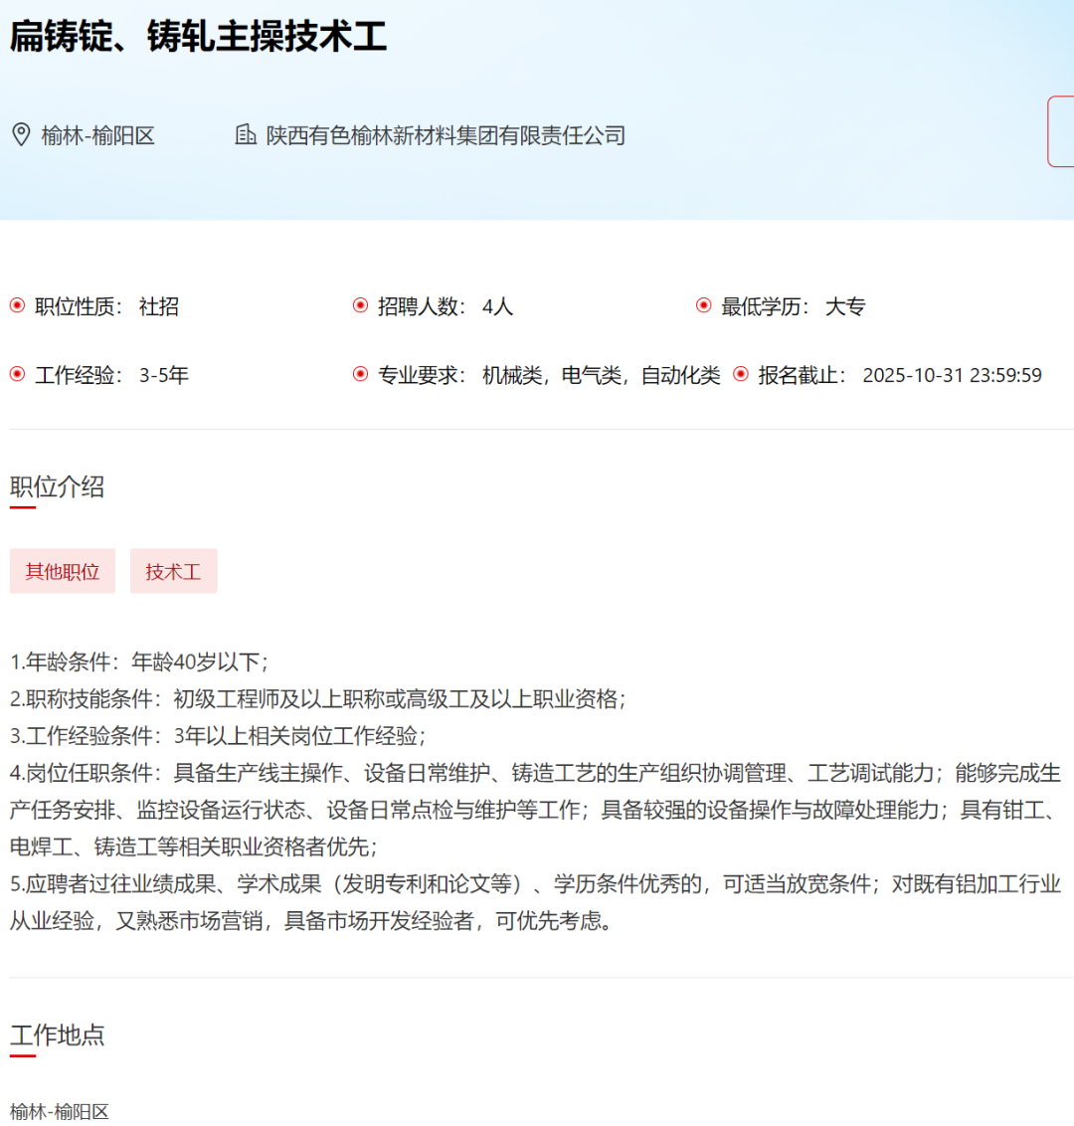
Task: Click the line 3.工作经验条件
Action: [218, 735]
